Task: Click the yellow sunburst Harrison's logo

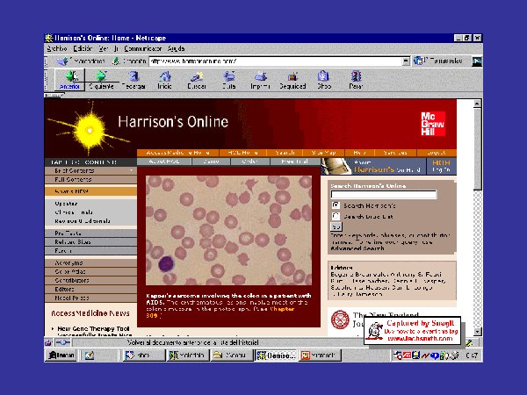Action: pyautogui.click(x=89, y=129)
